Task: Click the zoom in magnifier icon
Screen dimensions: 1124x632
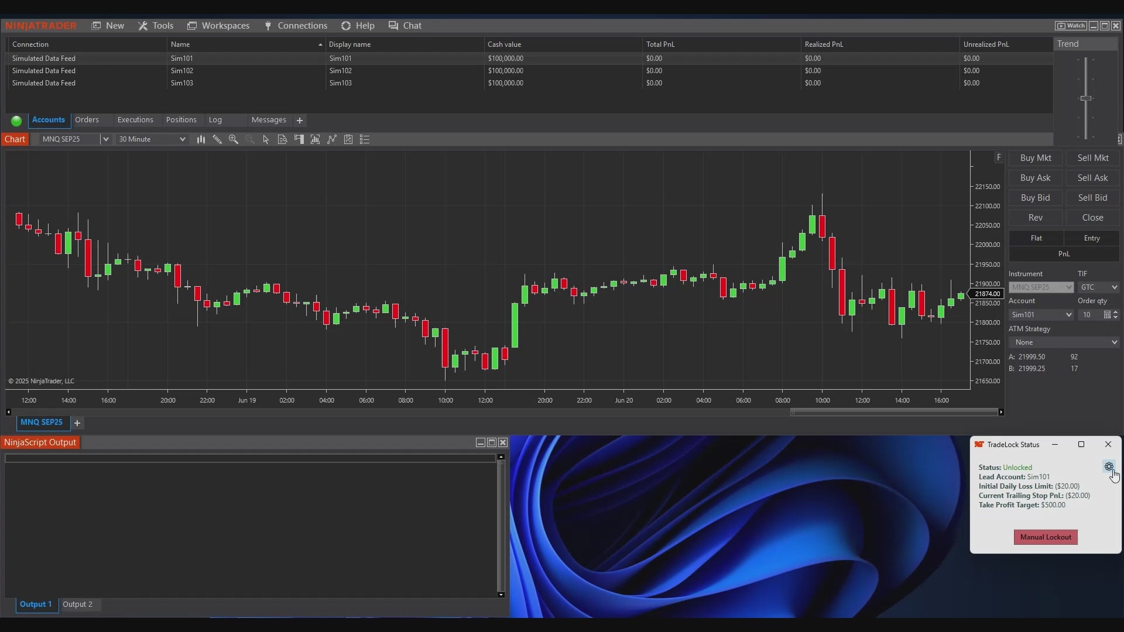Action: 234,139
